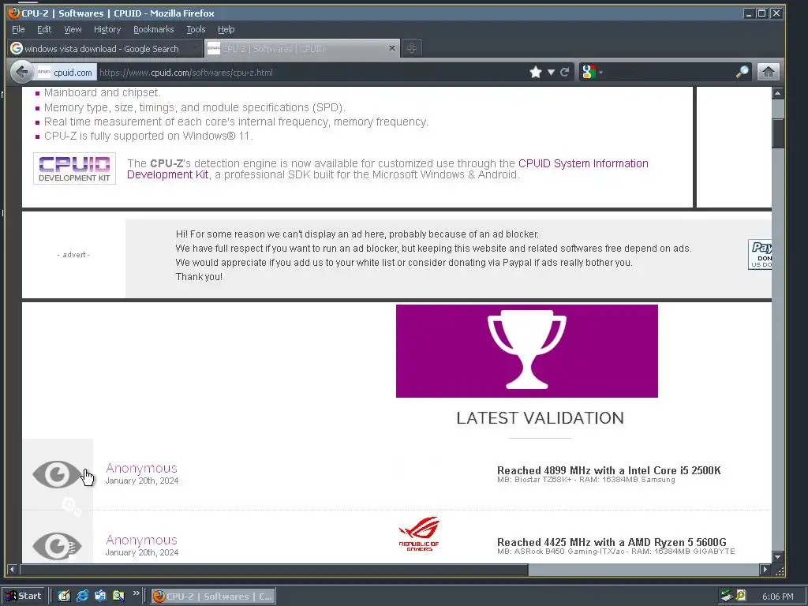
Task: Click the 6:06 PM clock
Action: click(x=777, y=597)
